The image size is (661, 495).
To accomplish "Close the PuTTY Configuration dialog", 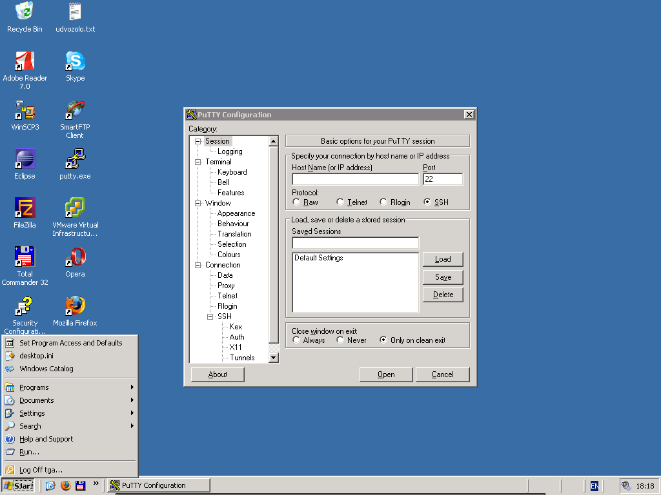I will point(469,115).
